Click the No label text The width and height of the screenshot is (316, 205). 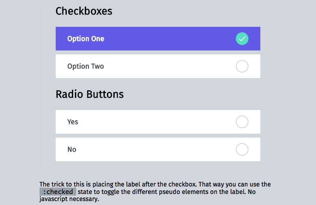click(72, 149)
